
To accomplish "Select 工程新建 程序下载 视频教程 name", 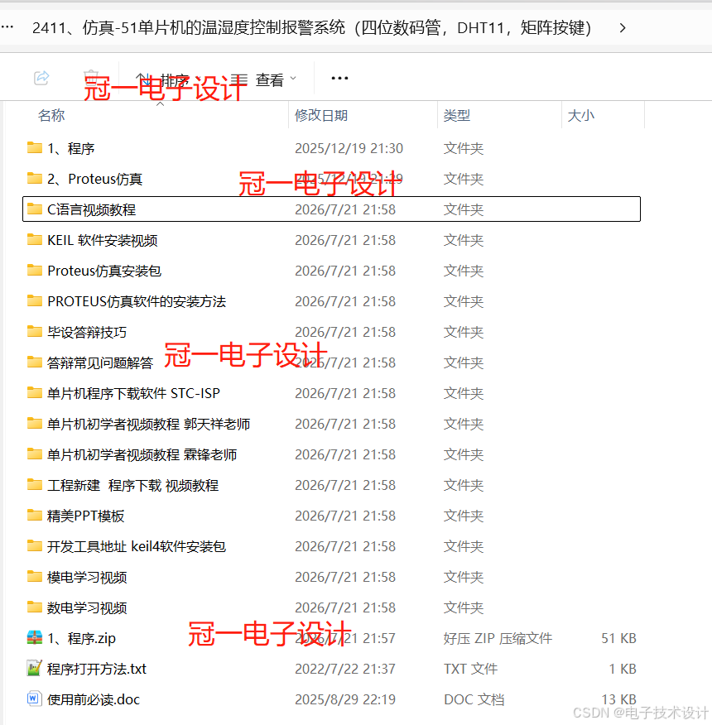I will point(132,485).
